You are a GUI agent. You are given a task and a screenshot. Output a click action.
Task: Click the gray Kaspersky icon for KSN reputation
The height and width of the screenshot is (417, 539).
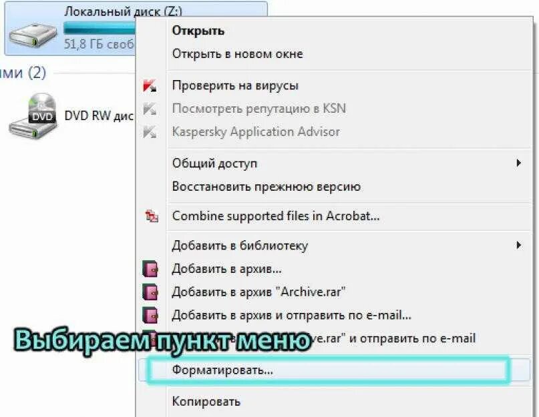(x=150, y=109)
